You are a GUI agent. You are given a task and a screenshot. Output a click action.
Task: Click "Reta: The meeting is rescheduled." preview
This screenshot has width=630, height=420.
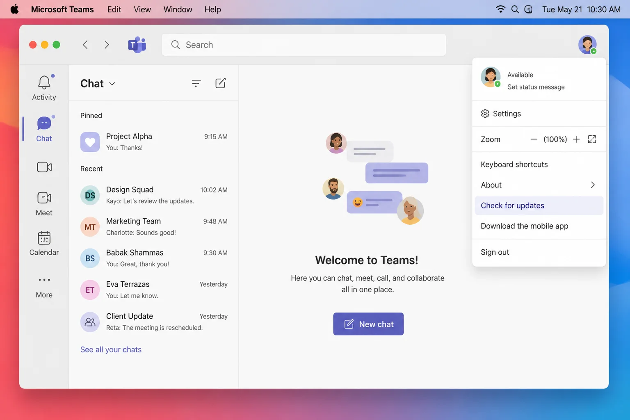(x=154, y=328)
